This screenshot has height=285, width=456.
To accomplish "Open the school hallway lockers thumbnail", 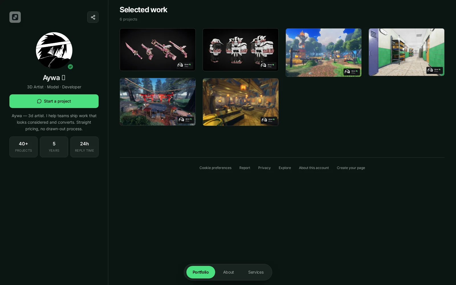I will pos(406,52).
